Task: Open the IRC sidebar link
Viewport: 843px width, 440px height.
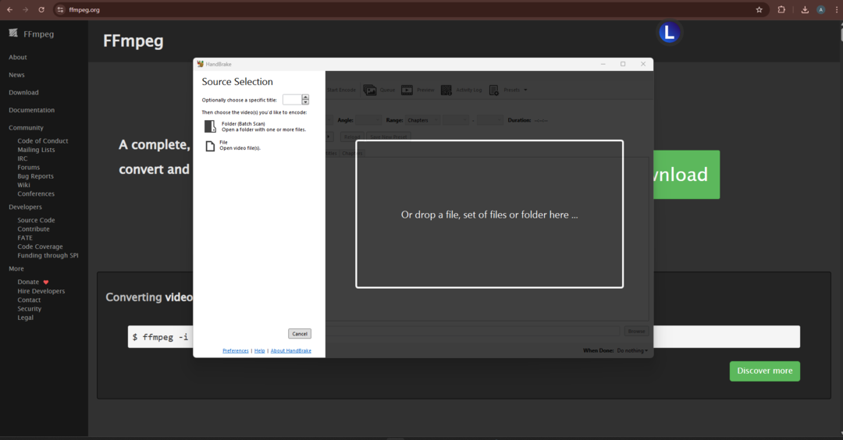Action: [x=22, y=158]
